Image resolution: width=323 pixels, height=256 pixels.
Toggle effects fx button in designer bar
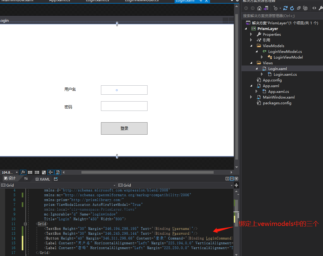tap(23, 172)
